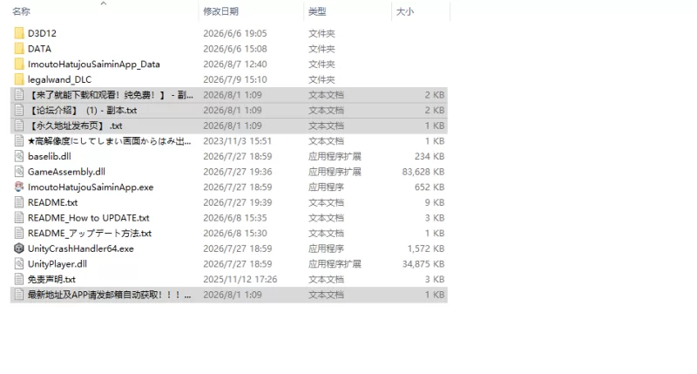Click the README_How to UPDATE.txt document icon
This screenshot has height=374, width=697.
click(x=18, y=218)
